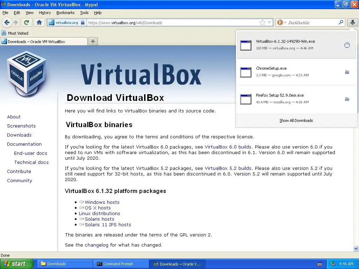Viewport: 359px width, 269px height.
Task: Click the Done status bar text
Action: point(5,255)
